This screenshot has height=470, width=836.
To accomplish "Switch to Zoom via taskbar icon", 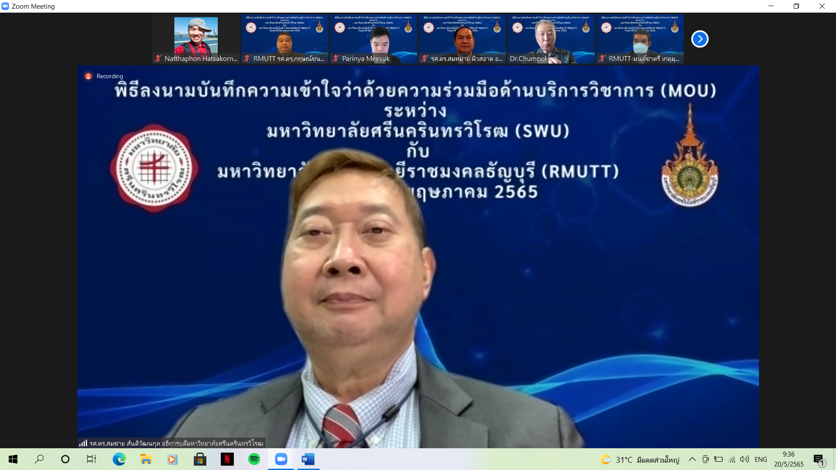I will [281, 459].
